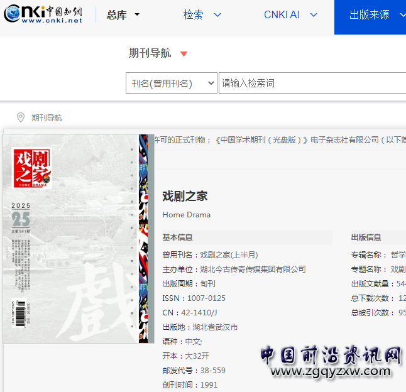Screen dimensions: 406x392
Task: Click the location pin icon beside breadcrumb
Action: [x=21, y=117]
